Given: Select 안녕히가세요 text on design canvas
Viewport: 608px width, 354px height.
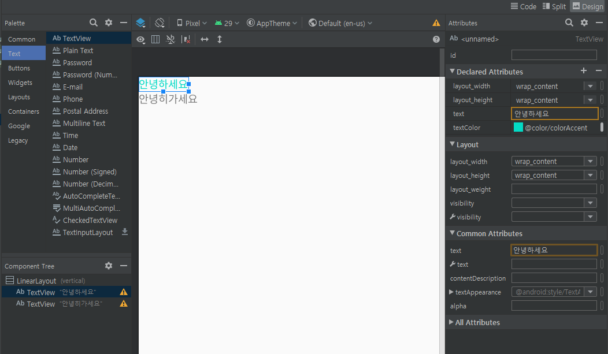Looking at the screenshot, I should (x=168, y=99).
